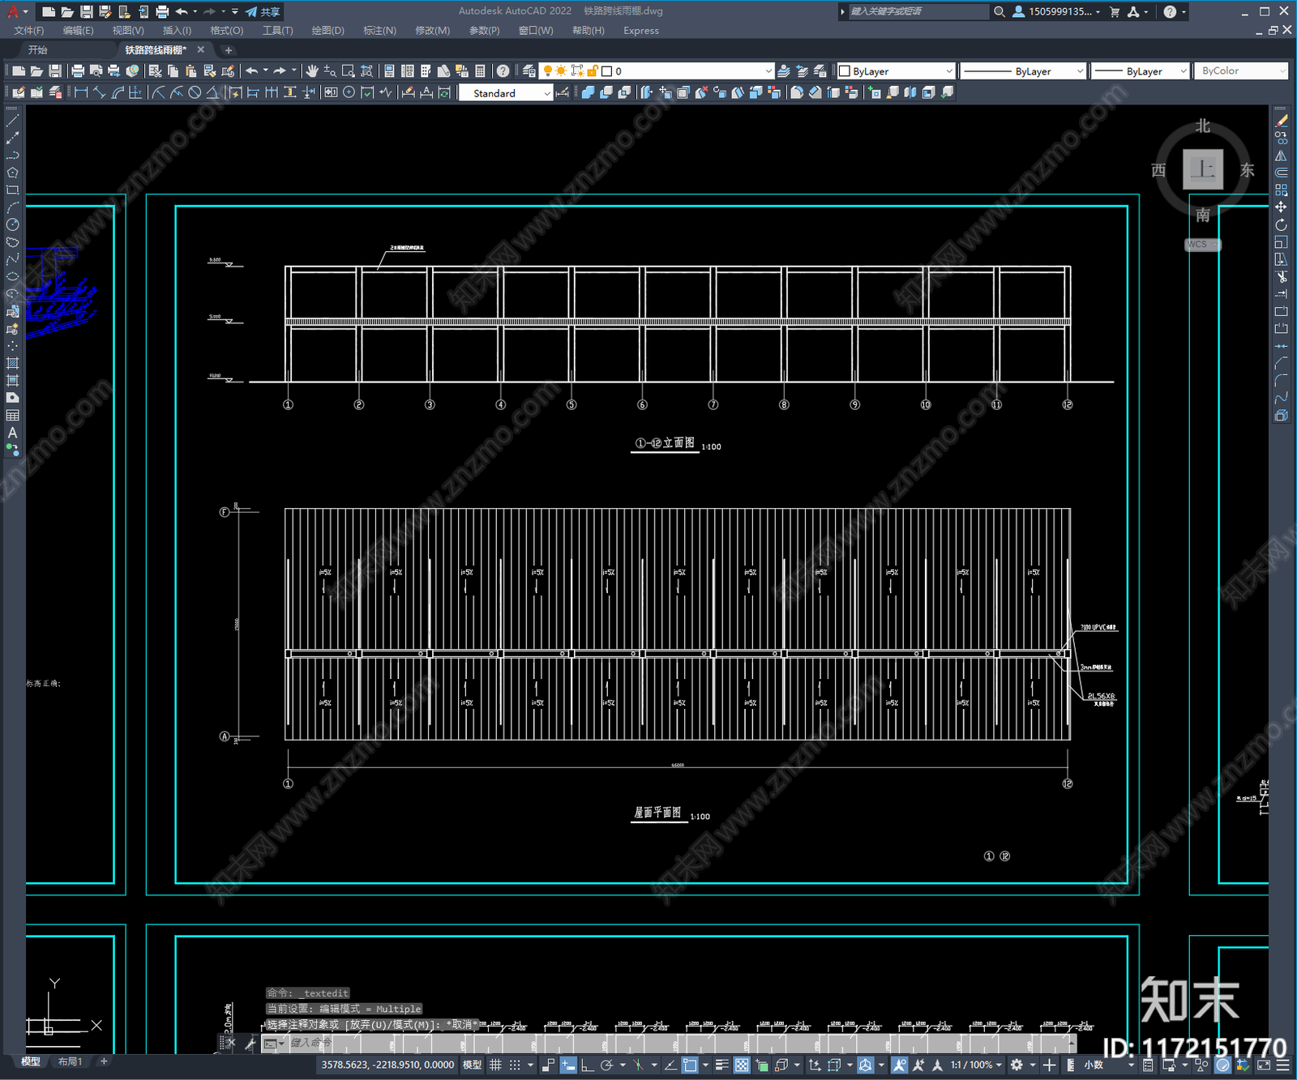Toggle dynamic input in the status bar

pyautogui.click(x=568, y=1065)
